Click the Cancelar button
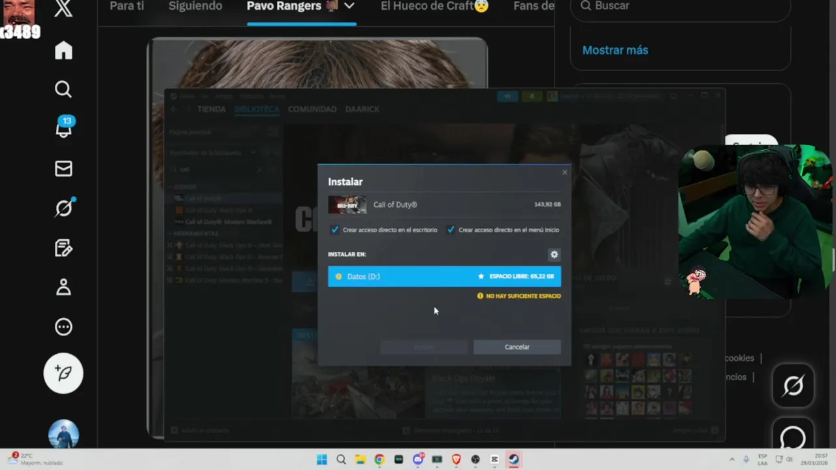 tap(517, 347)
